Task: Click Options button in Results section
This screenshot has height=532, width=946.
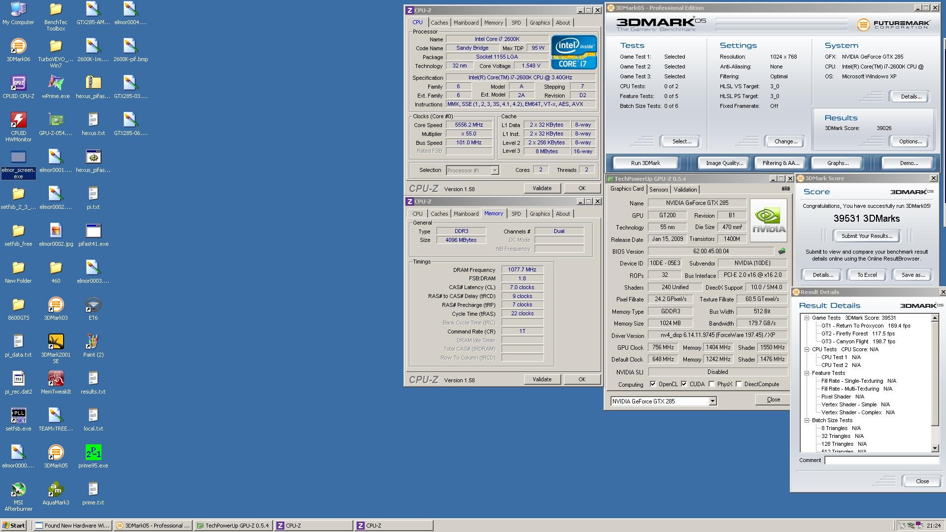Action: click(910, 141)
